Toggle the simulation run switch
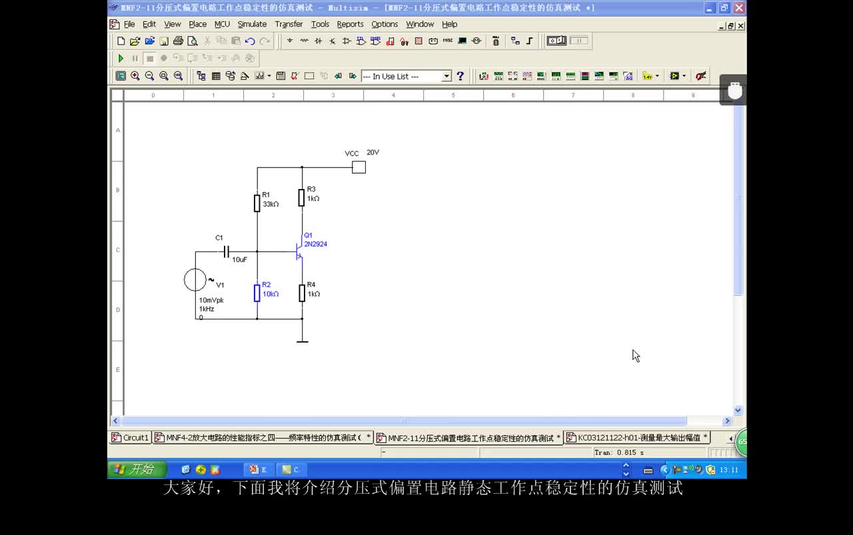This screenshot has width=853, height=535. coord(556,41)
